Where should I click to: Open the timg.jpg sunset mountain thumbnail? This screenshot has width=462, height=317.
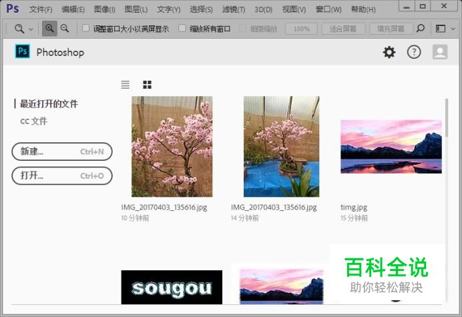click(391, 146)
